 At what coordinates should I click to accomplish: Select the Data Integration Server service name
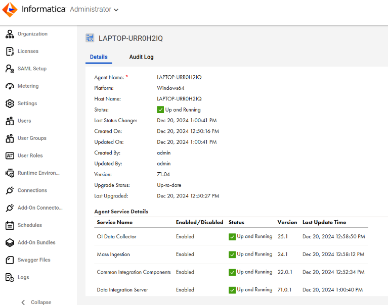(122, 290)
